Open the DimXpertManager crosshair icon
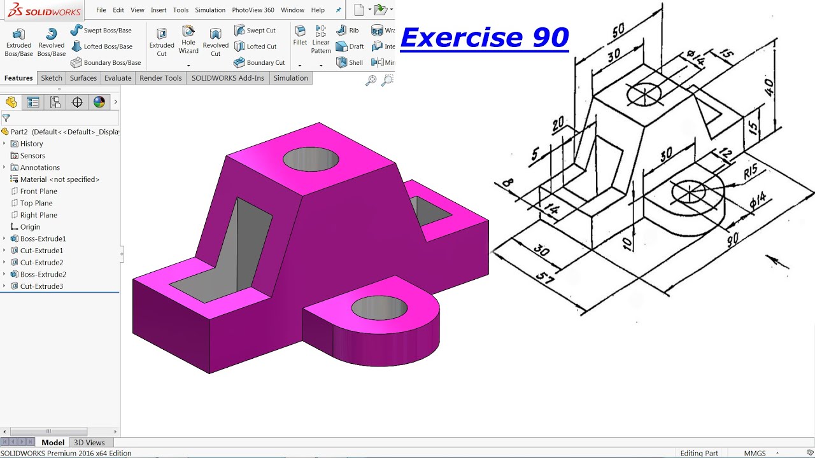 (77, 102)
